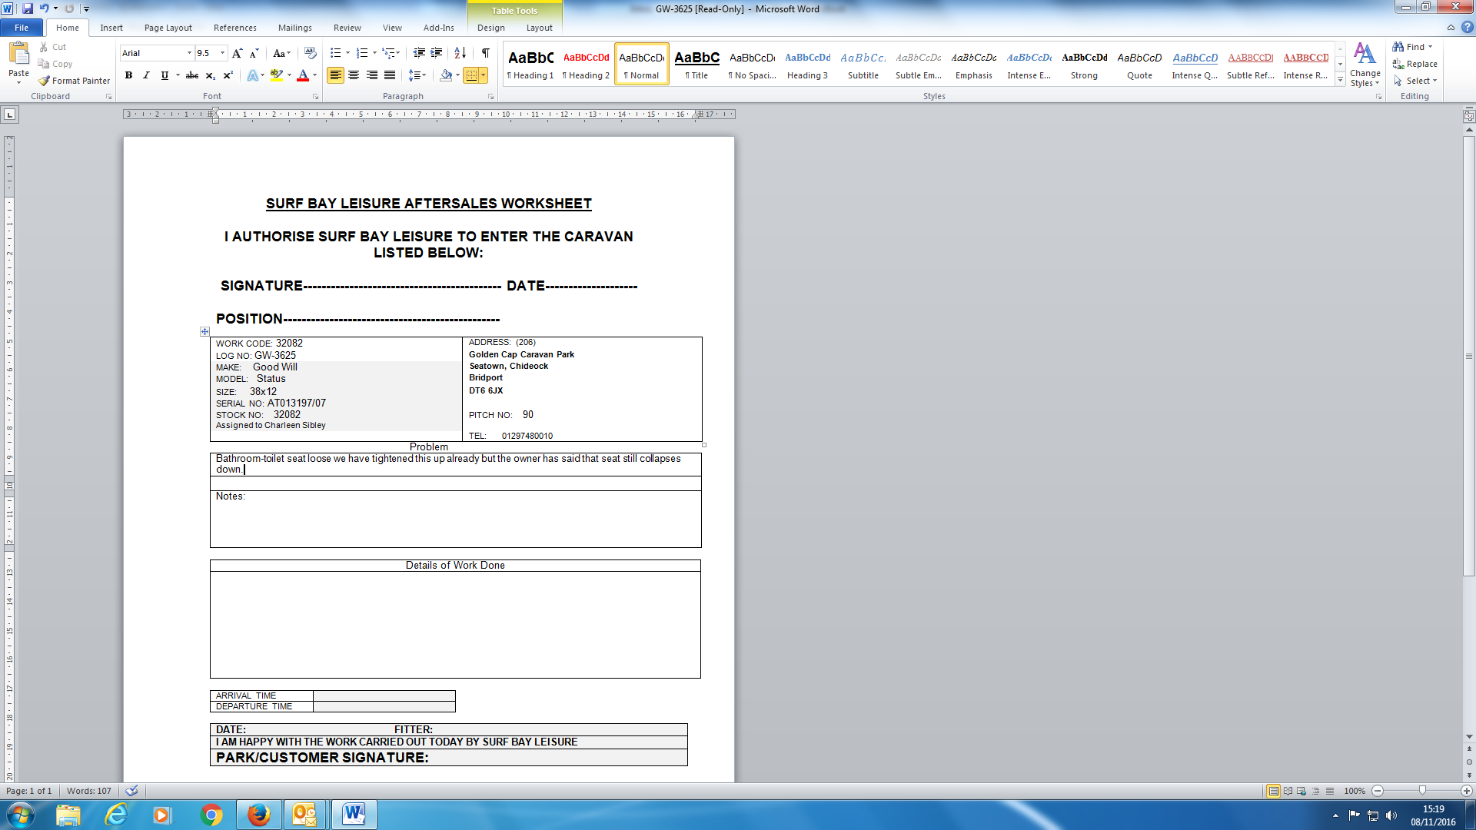Click the Grow Font icon
Screen dimensions: 1476x830
237,53
